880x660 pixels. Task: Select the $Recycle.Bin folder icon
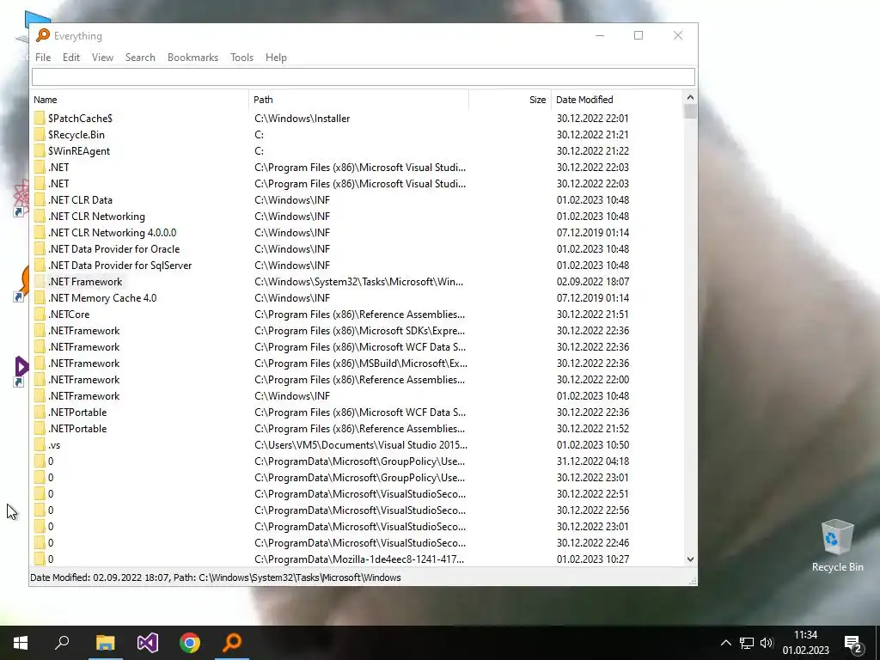click(x=40, y=135)
